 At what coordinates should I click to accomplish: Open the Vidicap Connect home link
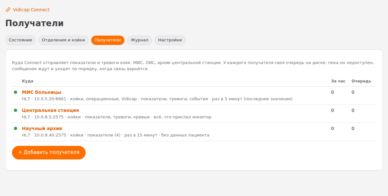(x=28, y=10)
